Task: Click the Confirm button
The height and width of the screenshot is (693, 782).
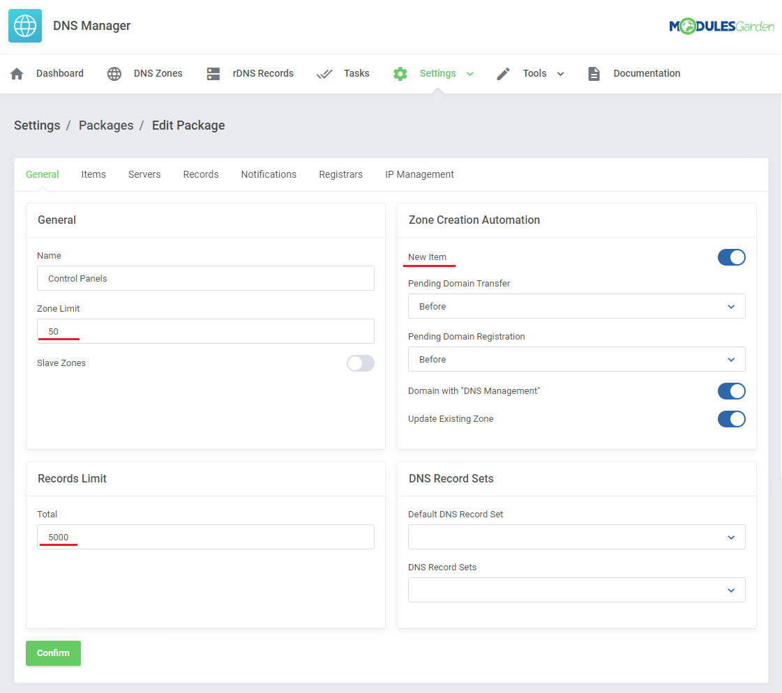Action: (53, 653)
